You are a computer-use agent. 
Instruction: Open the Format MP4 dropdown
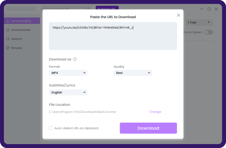(x=68, y=73)
